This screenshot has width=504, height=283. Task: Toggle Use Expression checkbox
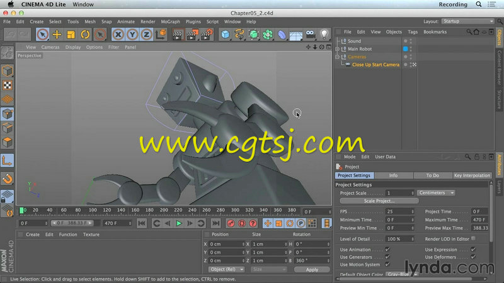coord(473,249)
